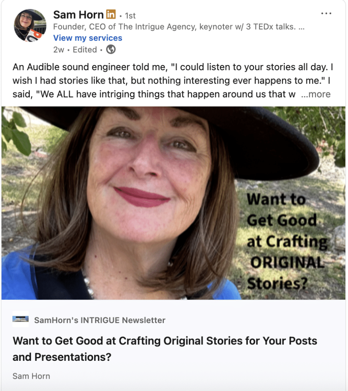Screen dimensions: 348x391
Task: Click the Sam Horn author byline at bottom
Action: (x=31, y=376)
